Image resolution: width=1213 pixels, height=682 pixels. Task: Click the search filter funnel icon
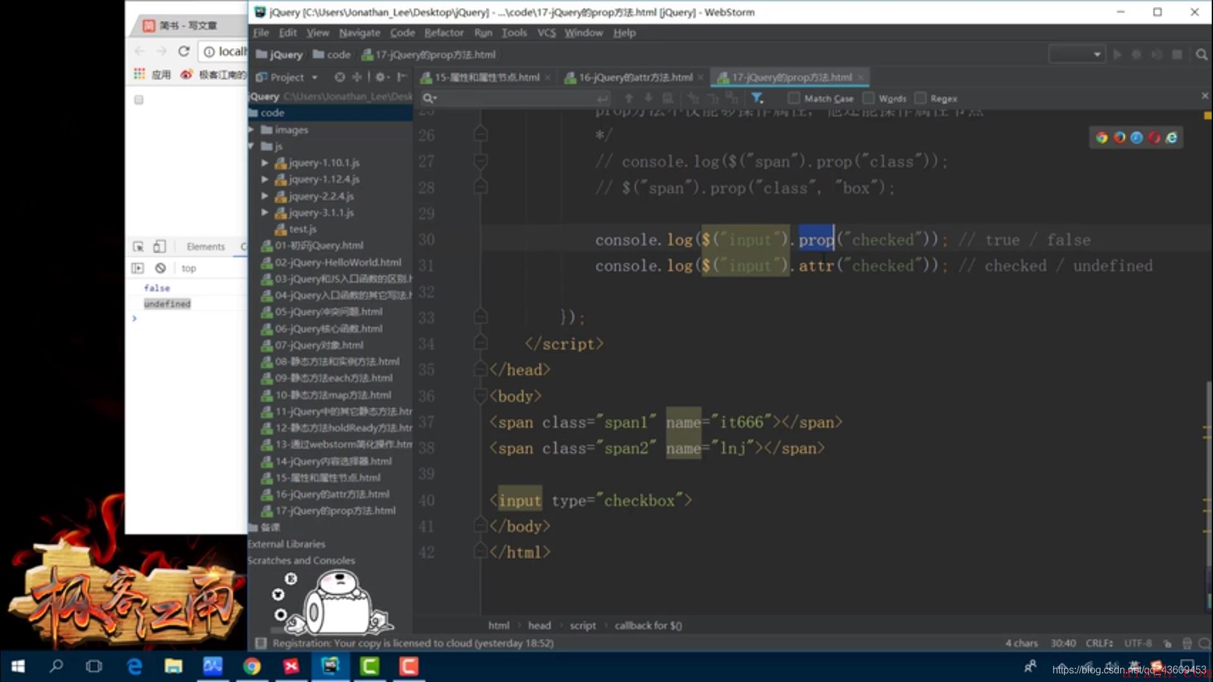coord(757,99)
